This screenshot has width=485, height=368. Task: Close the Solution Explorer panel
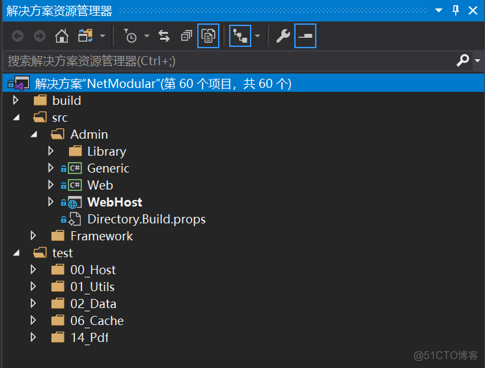pos(473,10)
